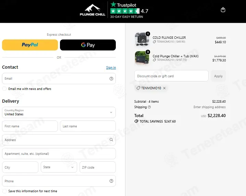Click the Subtotal $2,228.40 amount
Viewport: 246px width, 196px height.
pos(219,102)
